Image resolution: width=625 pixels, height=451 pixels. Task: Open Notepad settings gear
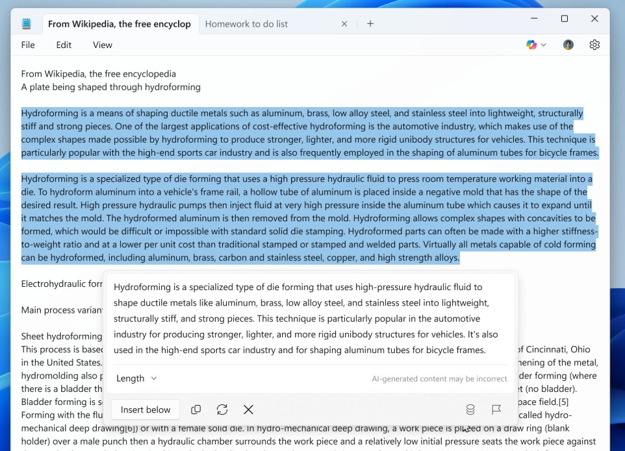tap(594, 45)
